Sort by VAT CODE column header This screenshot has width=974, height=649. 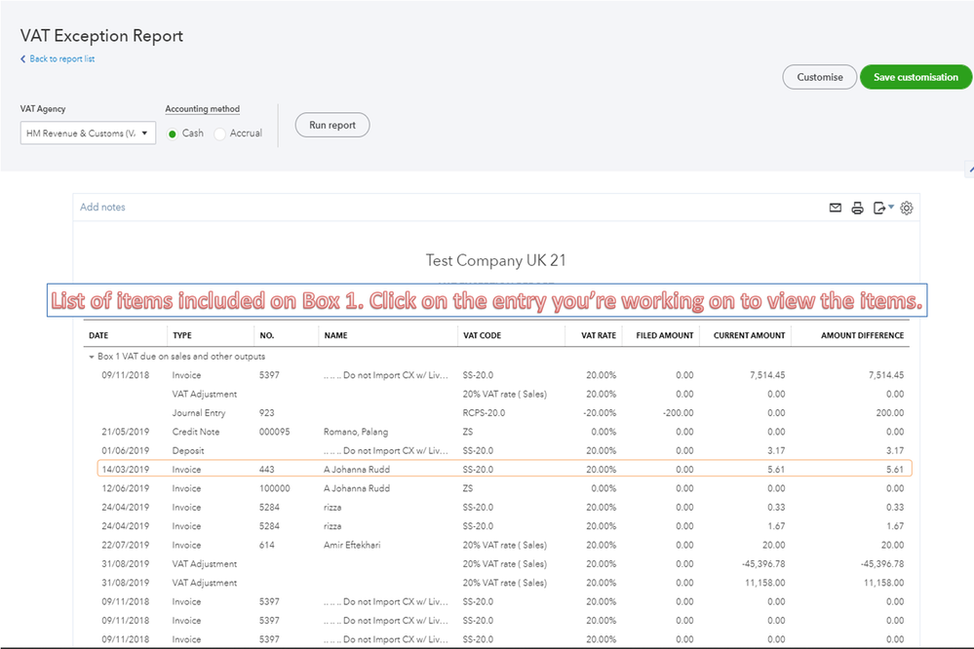tap(482, 335)
